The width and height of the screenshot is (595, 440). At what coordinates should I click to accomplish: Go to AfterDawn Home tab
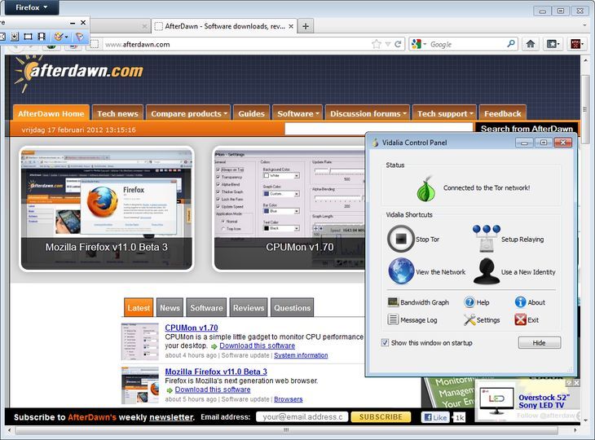point(51,113)
